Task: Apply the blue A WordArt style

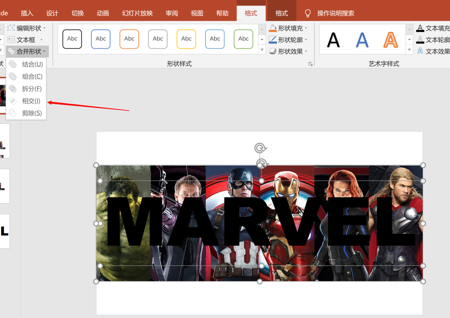Action: click(362, 40)
